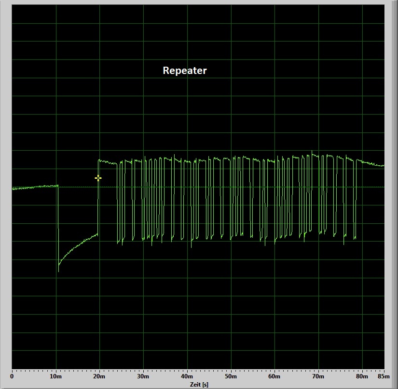Click the "0" time axis label

[12, 376]
